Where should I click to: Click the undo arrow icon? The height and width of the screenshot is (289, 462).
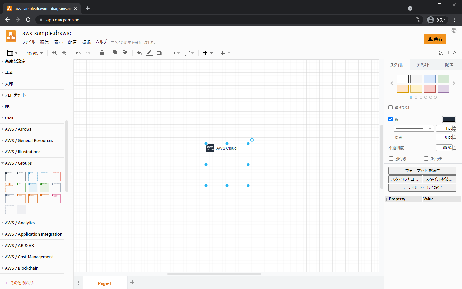click(78, 53)
